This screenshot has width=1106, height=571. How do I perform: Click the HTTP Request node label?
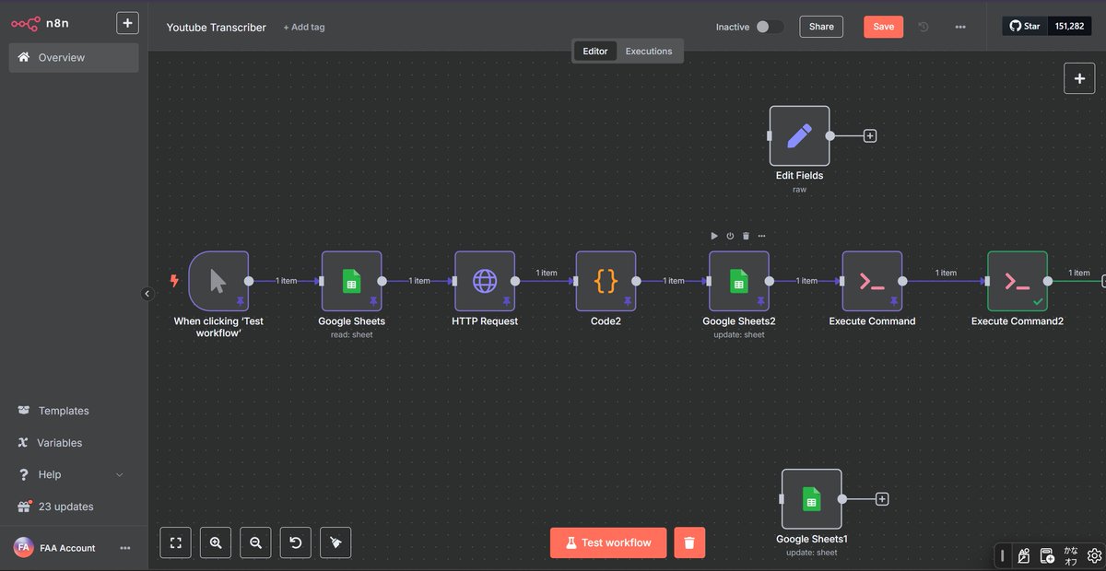(485, 321)
